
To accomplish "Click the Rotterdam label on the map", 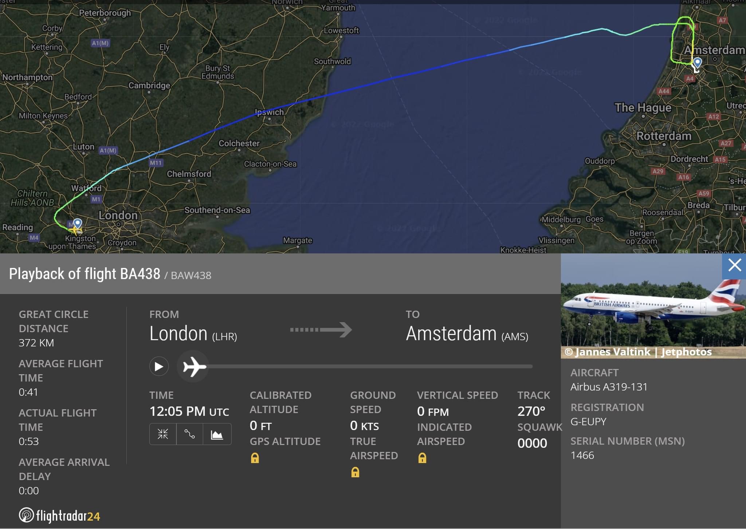I will click(x=664, y=136).
